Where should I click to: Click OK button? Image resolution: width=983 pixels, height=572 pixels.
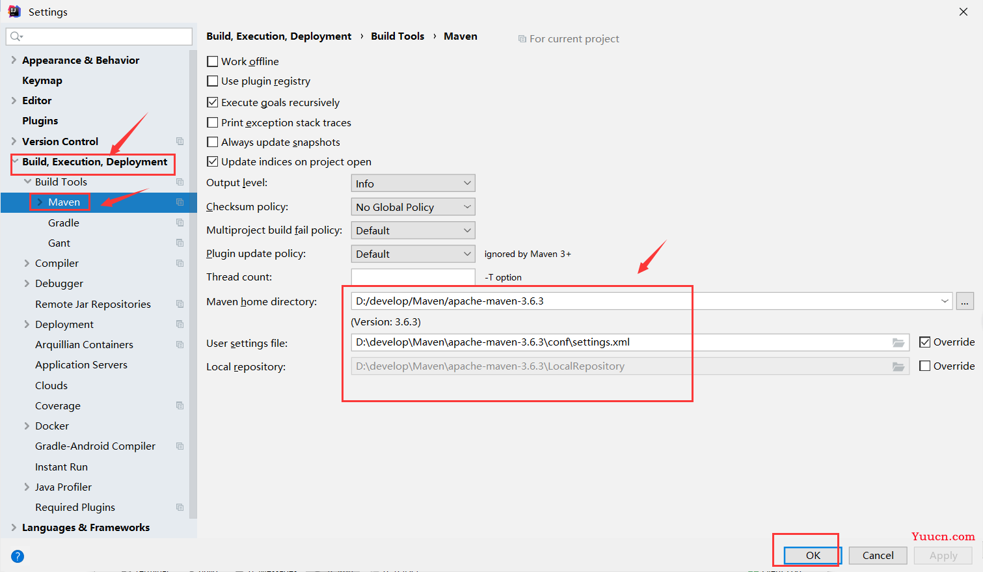pos(813,555)
